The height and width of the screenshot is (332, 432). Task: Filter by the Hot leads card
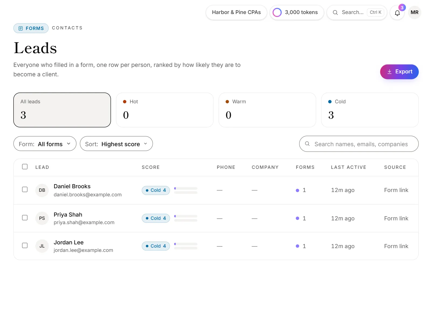[x=165, y=110]
